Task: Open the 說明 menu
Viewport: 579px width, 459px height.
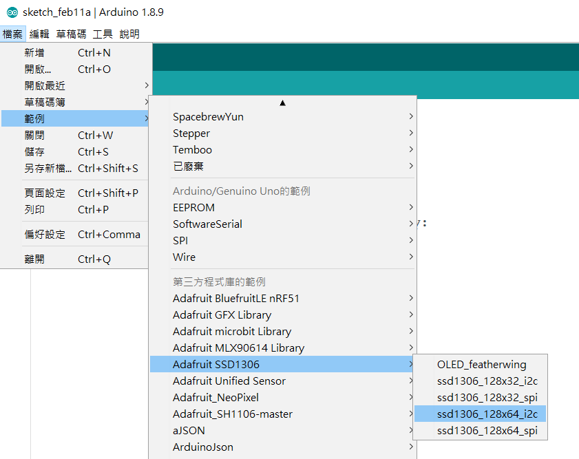Action: (129, 34)
